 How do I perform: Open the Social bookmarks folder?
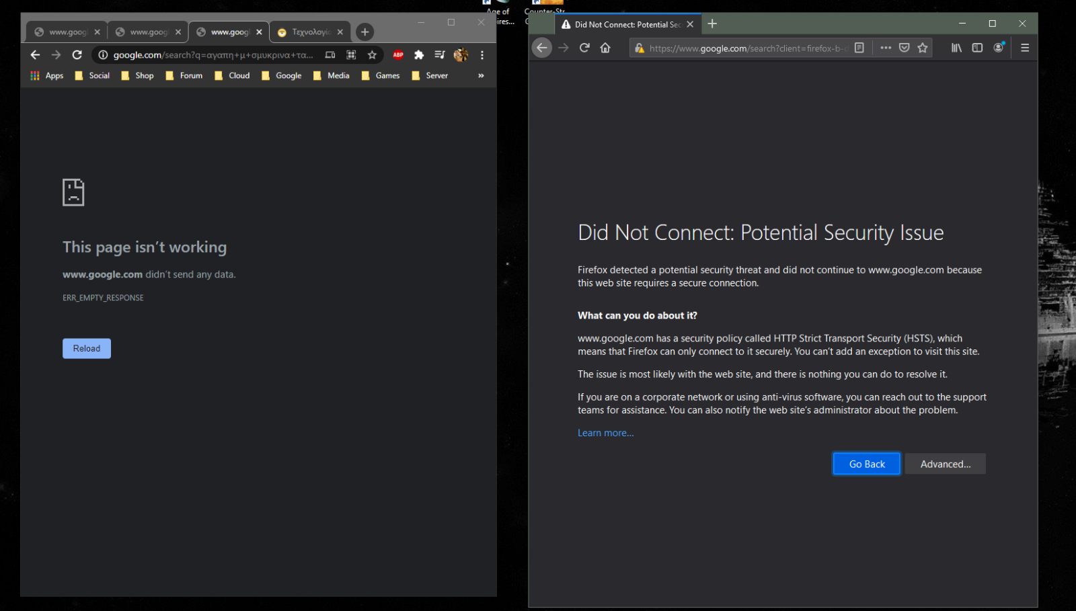[92, 76]
